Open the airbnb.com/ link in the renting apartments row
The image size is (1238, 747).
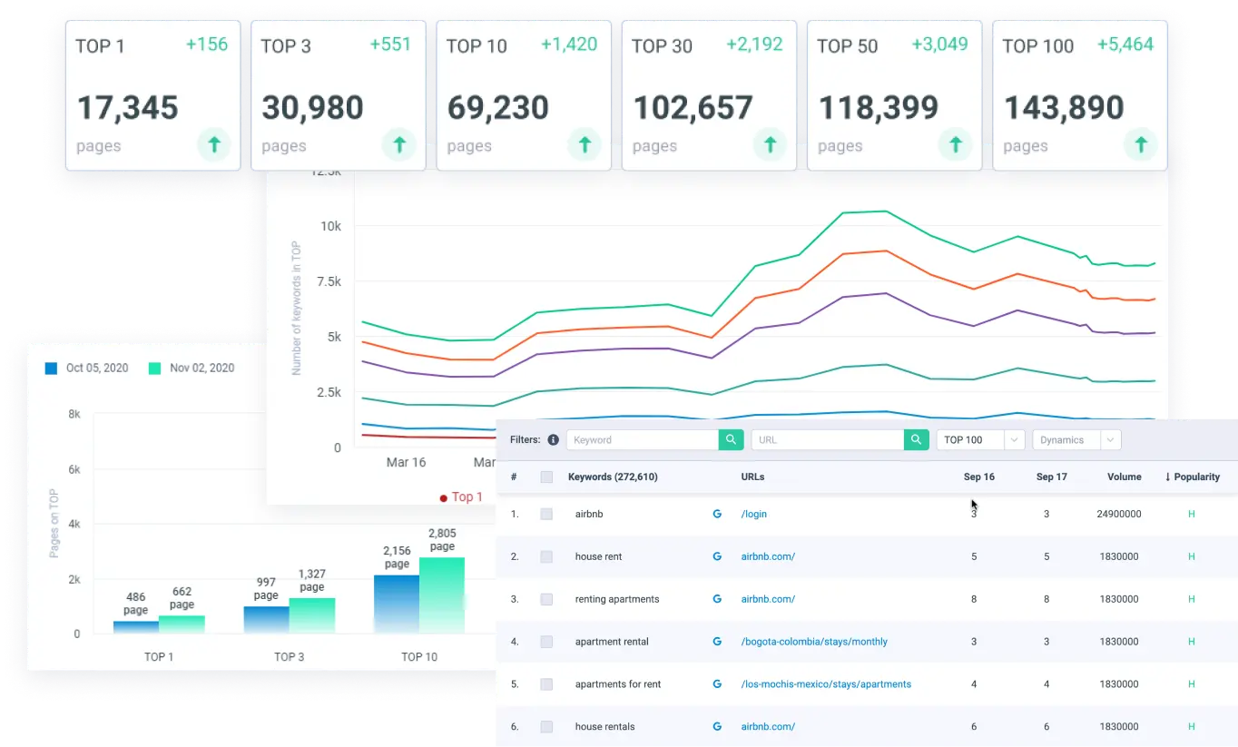pyautogui.click(x=768, y=599)
